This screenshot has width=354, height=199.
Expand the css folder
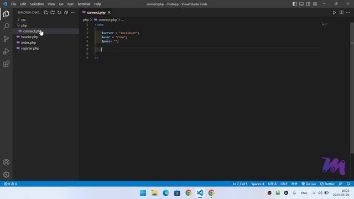click(x=46, y=20)
